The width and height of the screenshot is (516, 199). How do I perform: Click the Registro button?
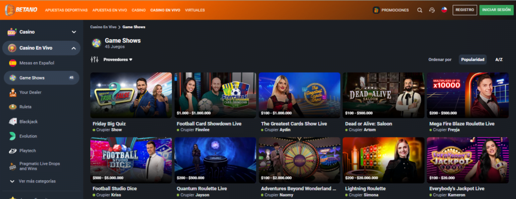[x=465, y=10]
